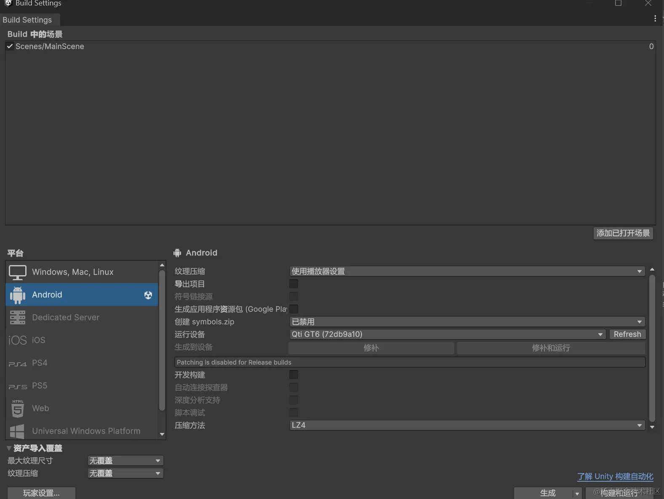This screenshot has width=664, height=499.
Task: Open the 压缩方法 LZ4 dropdown
Action: (467, 425)
